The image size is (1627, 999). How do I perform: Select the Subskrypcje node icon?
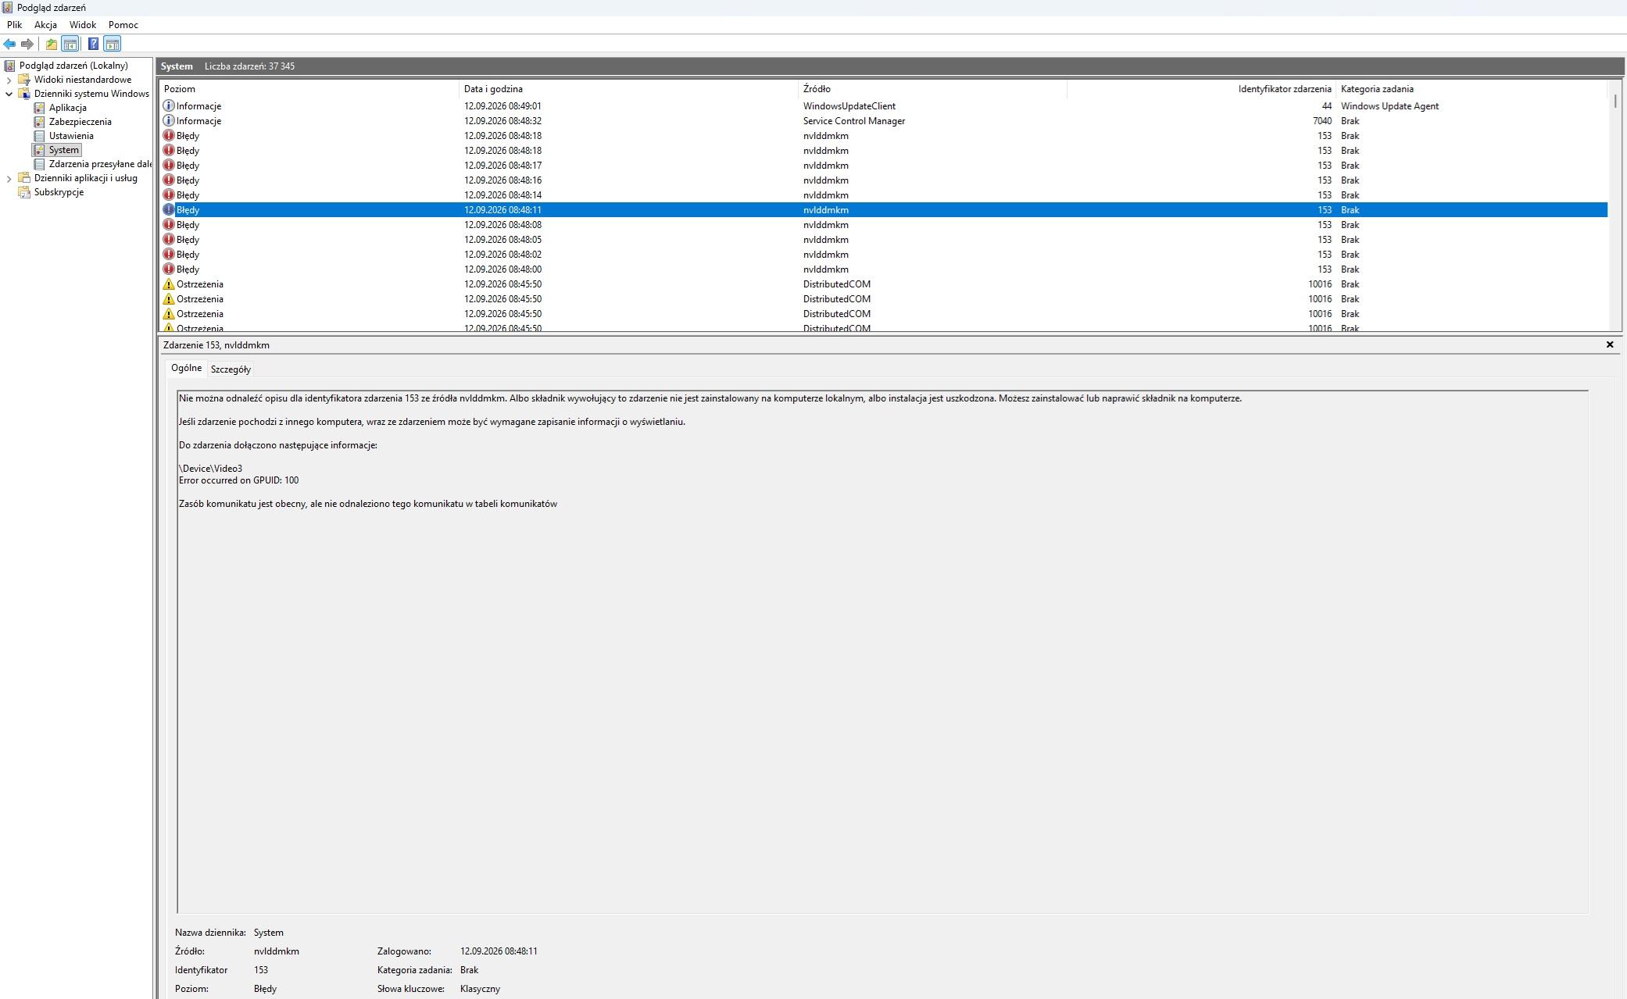click(24, 192)
